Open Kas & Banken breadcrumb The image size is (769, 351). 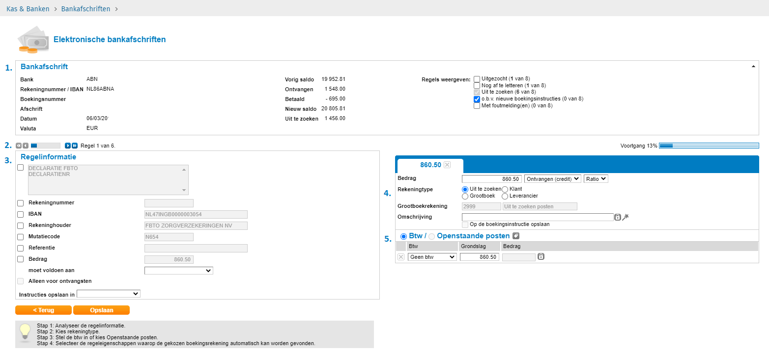pos(28,9)
